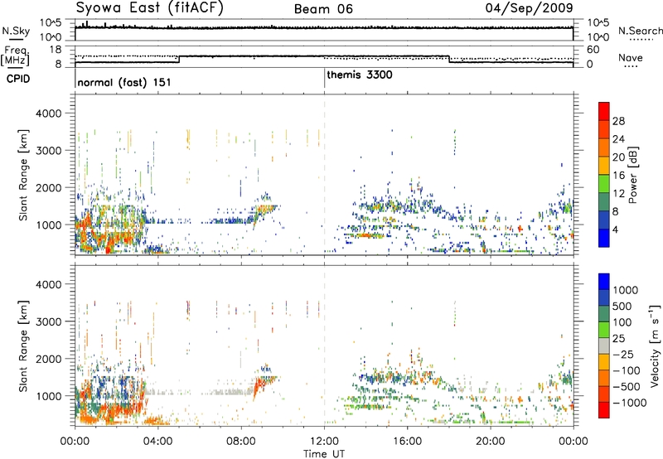
Task: Click the 'Syowa East (fitACF)' title
Action: click(149, 7)
